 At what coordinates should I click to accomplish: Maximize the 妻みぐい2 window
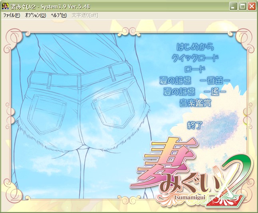[242, 6]
